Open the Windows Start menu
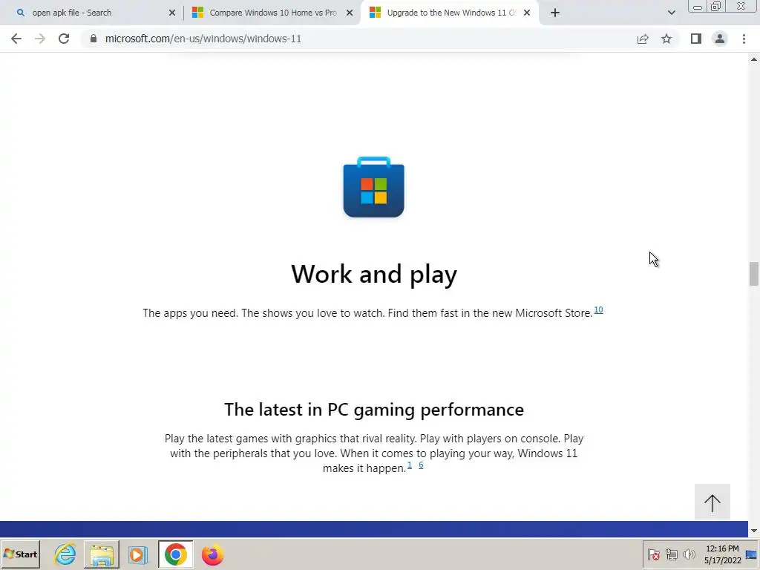Screen dimensions: 760x570 [20, 554]
